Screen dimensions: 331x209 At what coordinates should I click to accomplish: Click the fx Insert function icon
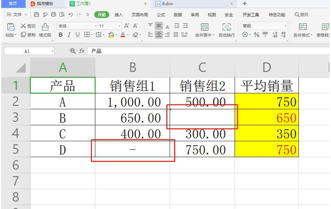click(82, 51)
